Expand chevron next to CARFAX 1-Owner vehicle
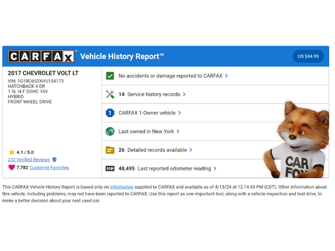 (x=180, y=113)
